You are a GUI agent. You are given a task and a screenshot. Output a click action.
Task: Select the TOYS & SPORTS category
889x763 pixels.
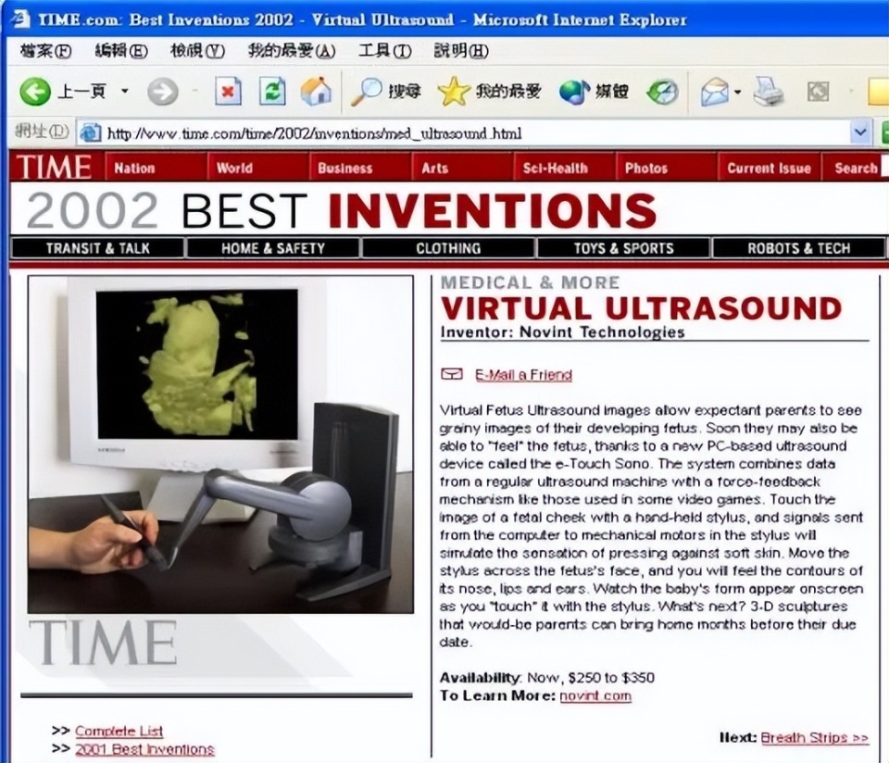pyautogui.click(x=623, y=248)
